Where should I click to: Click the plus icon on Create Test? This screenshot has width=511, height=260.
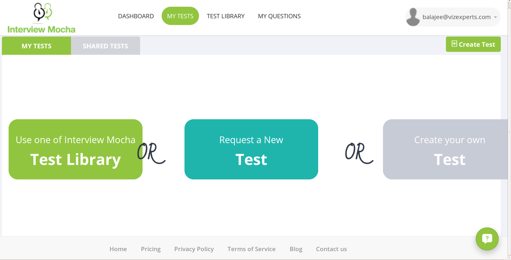coord(454,44)
